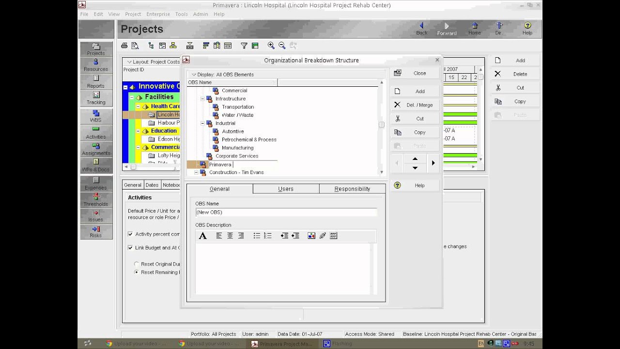Click the insert table icon in OBS Description
620x349 pixels.
pos(334,236)
